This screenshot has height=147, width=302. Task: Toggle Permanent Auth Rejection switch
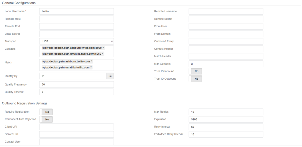tap(46, 119)
